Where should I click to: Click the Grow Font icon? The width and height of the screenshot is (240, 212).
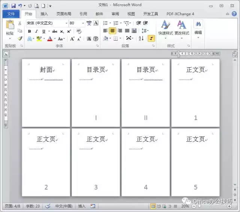click(72, 39)
